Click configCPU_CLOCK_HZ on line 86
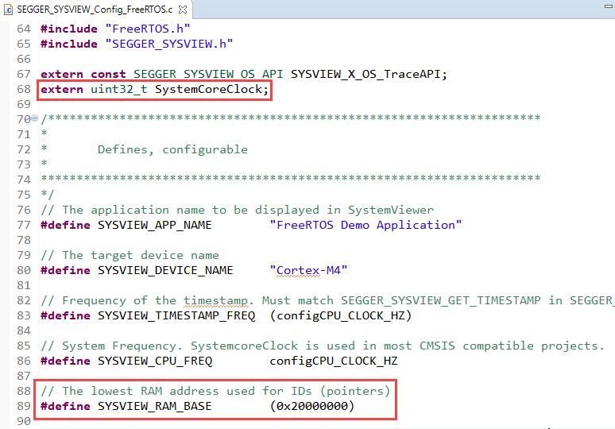This screenshot has height=429, width=615. pos(334,361)
